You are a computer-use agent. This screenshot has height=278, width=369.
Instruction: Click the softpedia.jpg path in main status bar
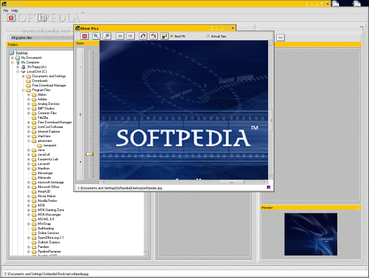(46, 274)
